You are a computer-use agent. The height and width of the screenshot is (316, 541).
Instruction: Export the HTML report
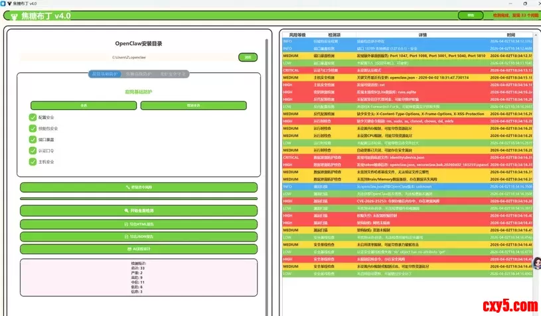139,224
